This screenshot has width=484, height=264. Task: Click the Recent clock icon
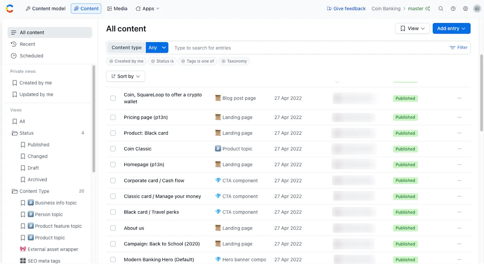(x=14, y=44)
